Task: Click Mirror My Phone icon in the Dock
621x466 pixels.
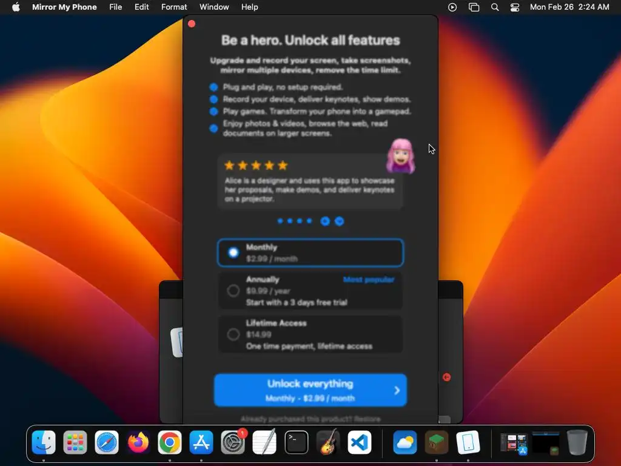Action: 468,442
